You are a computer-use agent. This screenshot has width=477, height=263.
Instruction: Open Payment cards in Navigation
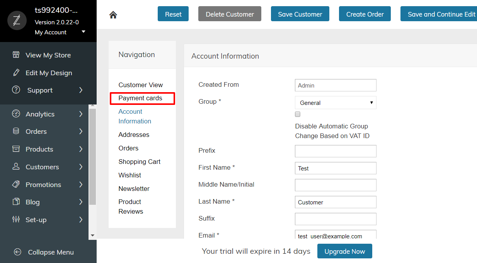tap(140, 98)
